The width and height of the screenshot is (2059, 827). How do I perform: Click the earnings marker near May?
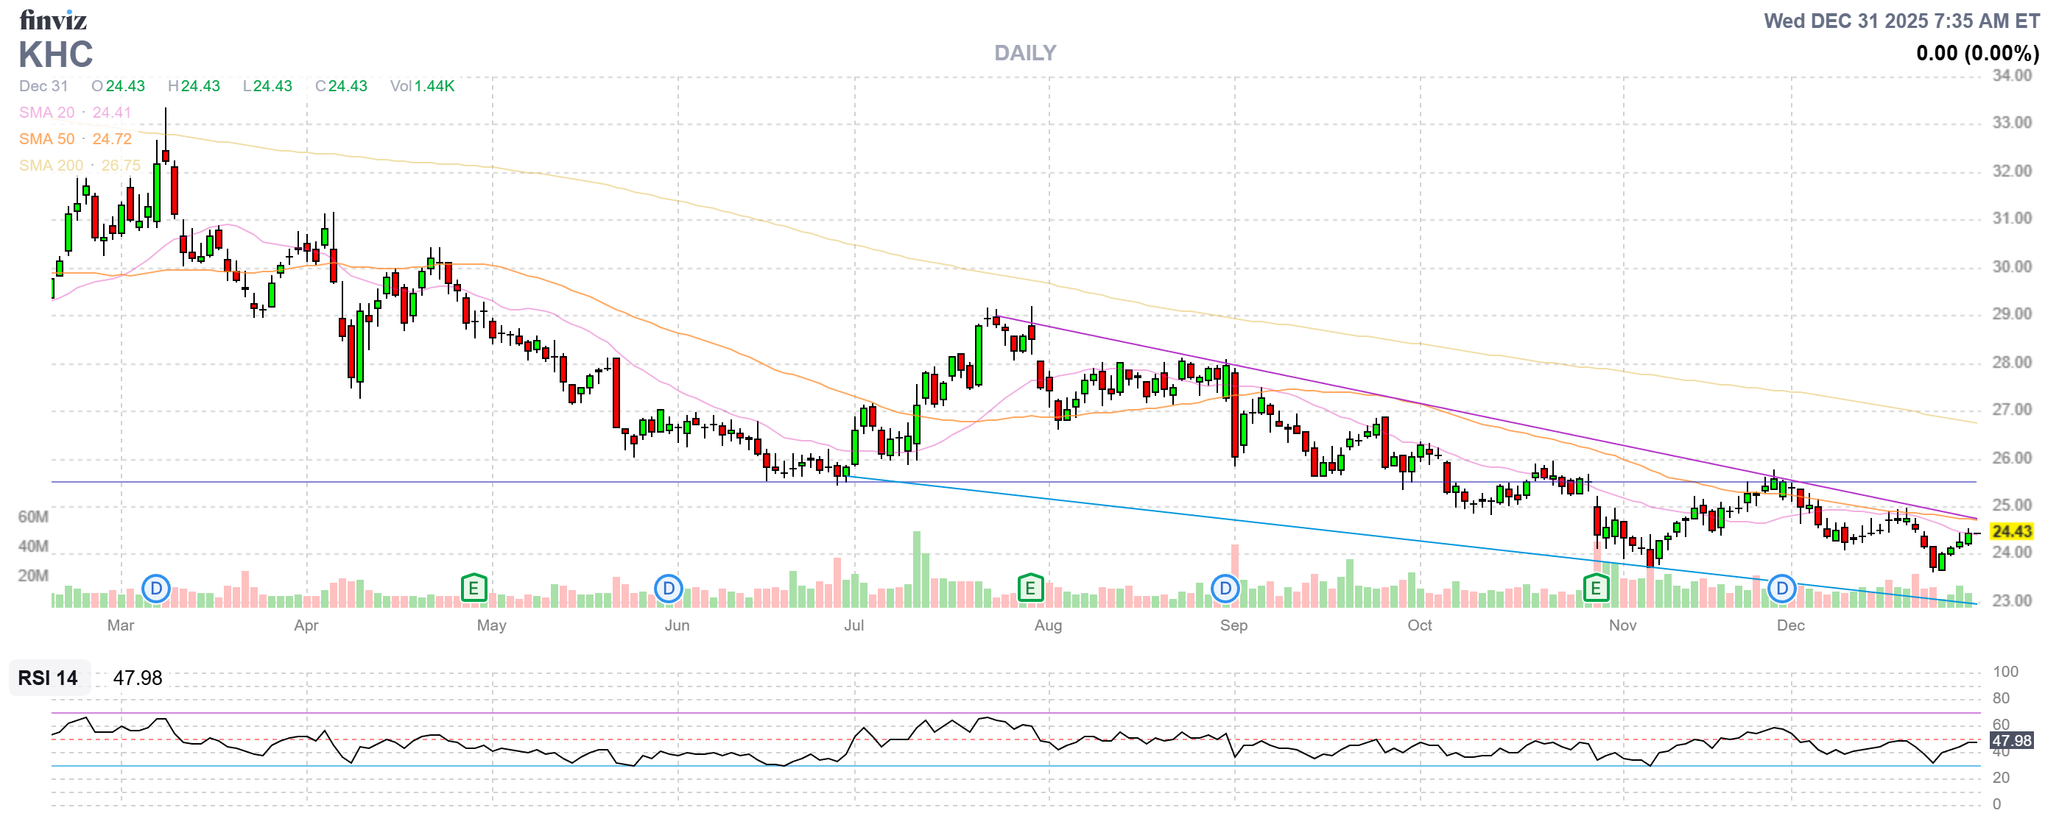474,589
